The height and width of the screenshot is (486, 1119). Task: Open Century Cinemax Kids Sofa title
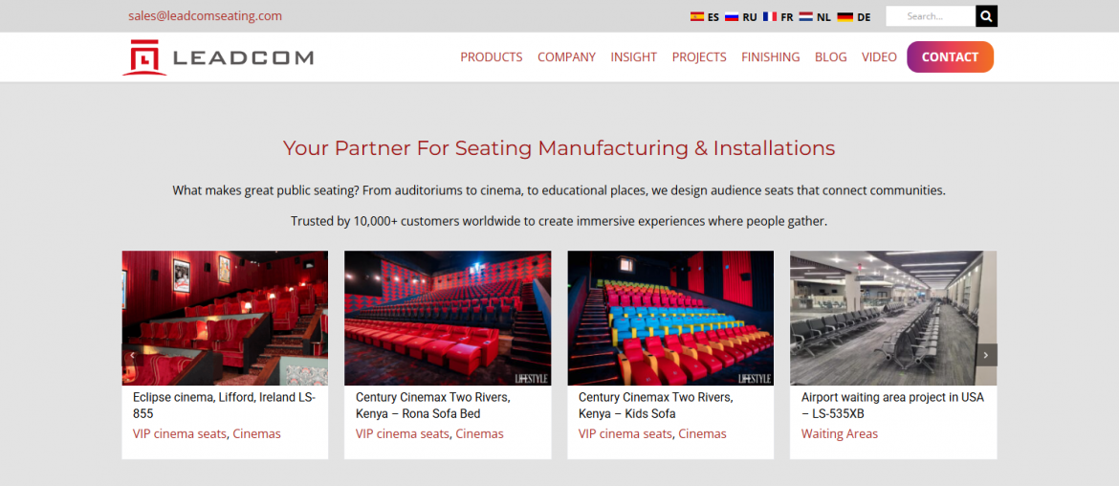coord(655,406)
